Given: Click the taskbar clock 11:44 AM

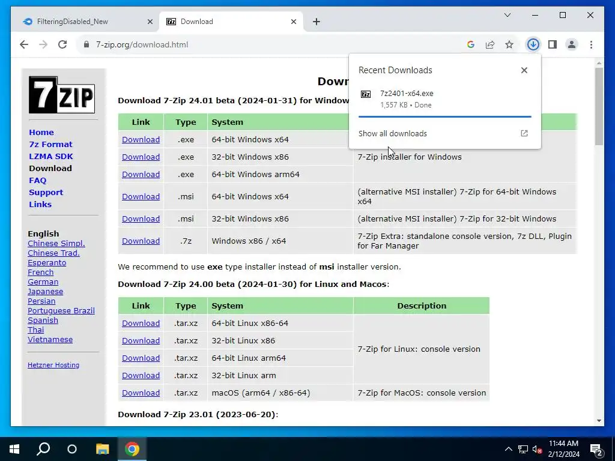Looking at the screenshot, I should (563, 444).
